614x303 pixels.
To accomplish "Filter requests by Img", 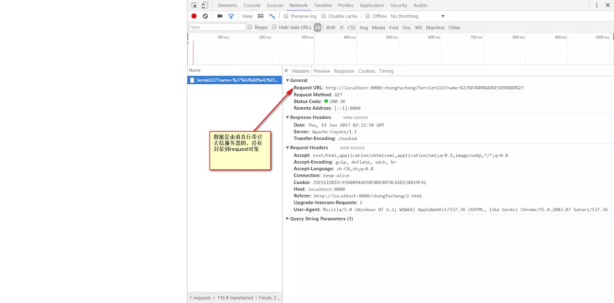I will (364, 28).
